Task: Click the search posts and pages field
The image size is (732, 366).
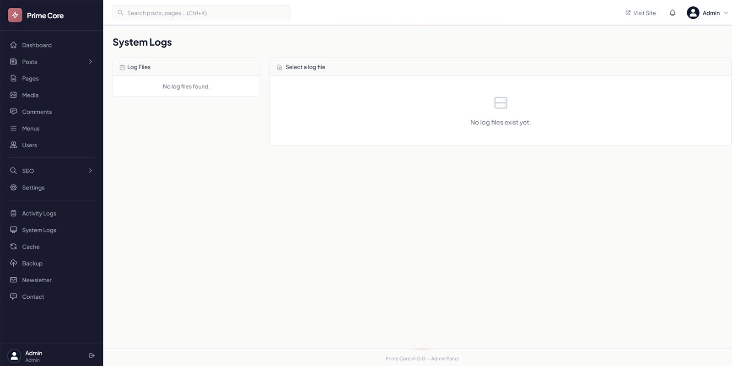Action: click(x=201, y=13)
